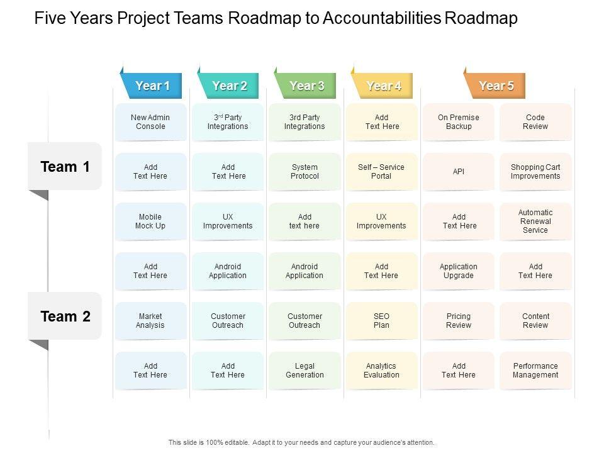Select the Year 2 header tab

pyautogui.click(x=230, y=86)
